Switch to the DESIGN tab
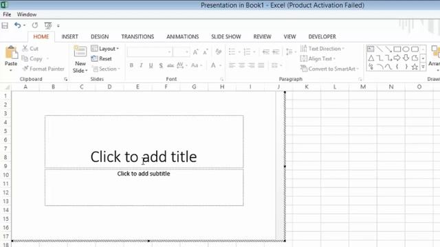The image size is (440, 247). coord(100,36)
